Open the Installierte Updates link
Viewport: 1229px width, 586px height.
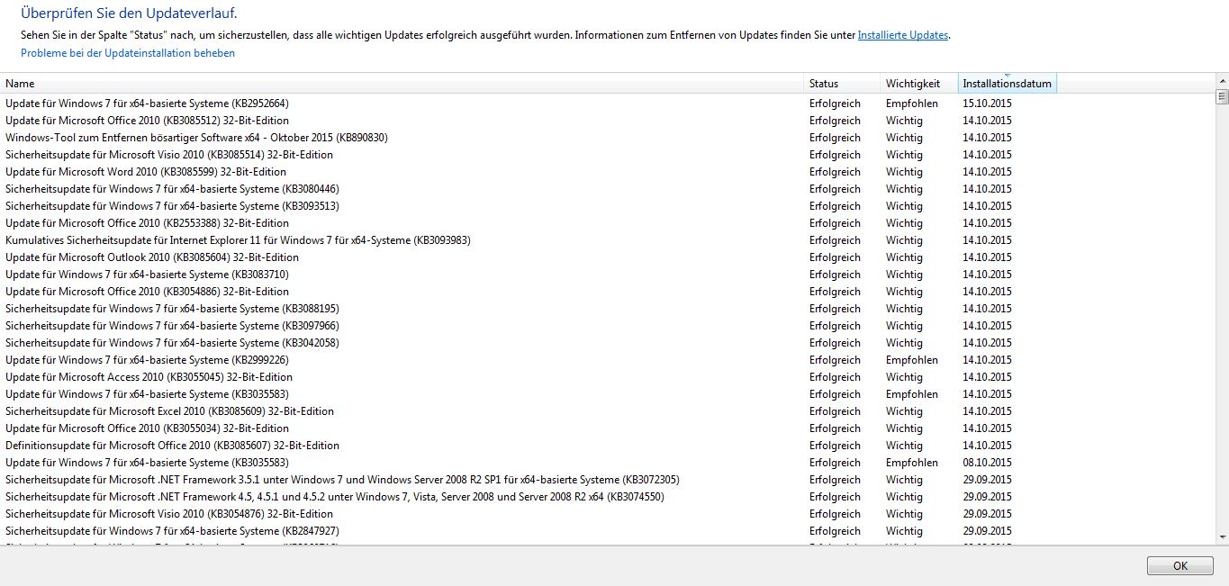(x=903, y=35)
